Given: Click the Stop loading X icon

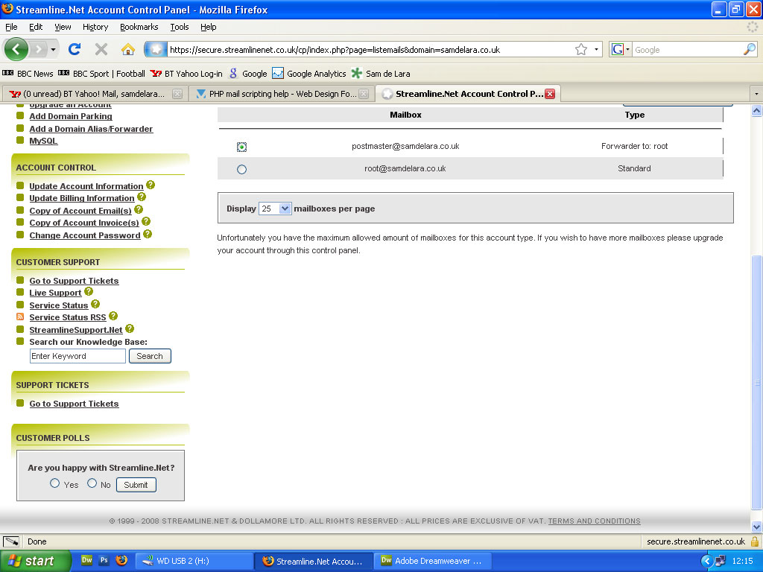Looking at the screenshot, I should point(101,49).
